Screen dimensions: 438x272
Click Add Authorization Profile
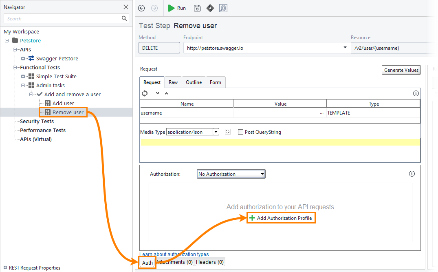(x=281, y=218)
